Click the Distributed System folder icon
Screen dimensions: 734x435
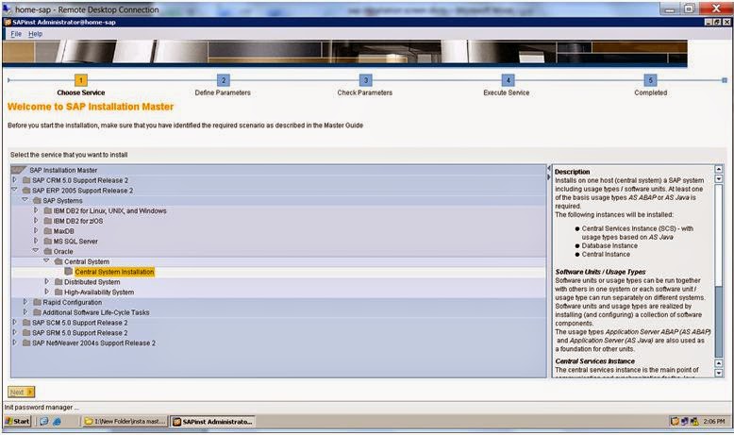[58, 282]
